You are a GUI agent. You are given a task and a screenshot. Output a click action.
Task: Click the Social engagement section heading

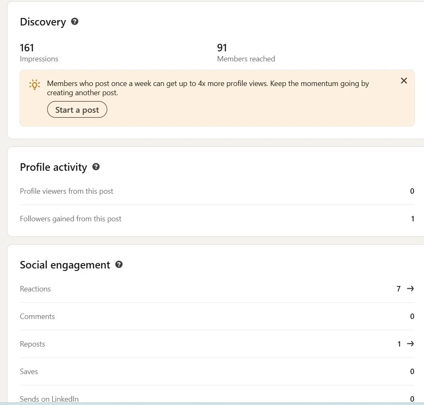tap(65, 264)
